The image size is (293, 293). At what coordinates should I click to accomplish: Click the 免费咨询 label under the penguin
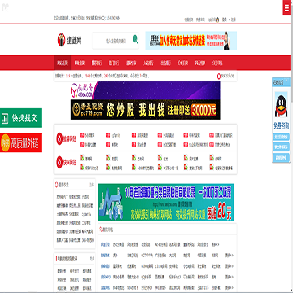tap(282, 126)
